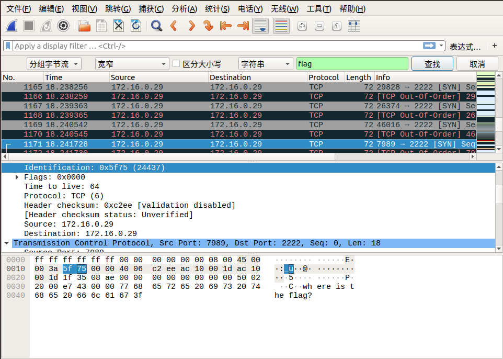This screenshot has height=359, width=503.
Task: Open Find Packet magnifier icon
Action: point(156,26)
